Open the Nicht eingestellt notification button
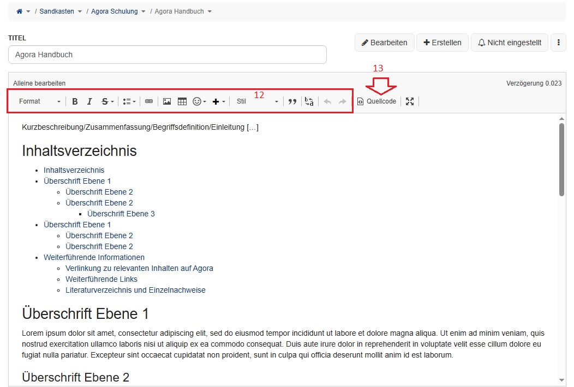Image resolution: width=574 pixels, height=387 pixels. (x=509, y=43)
